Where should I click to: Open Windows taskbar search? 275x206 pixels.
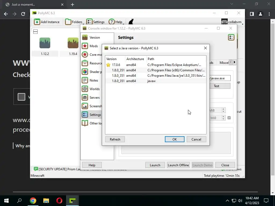click(x=19, y=201)
